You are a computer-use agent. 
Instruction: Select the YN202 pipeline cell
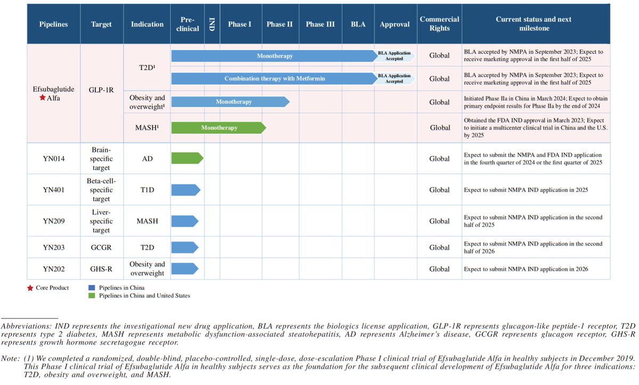[53, 269]
